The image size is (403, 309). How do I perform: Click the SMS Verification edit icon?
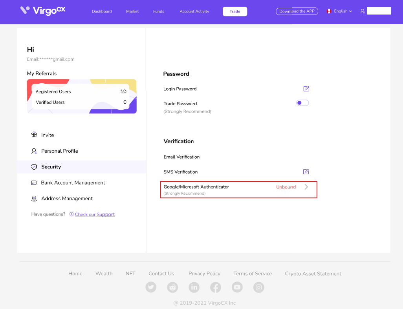coord(306,172)
